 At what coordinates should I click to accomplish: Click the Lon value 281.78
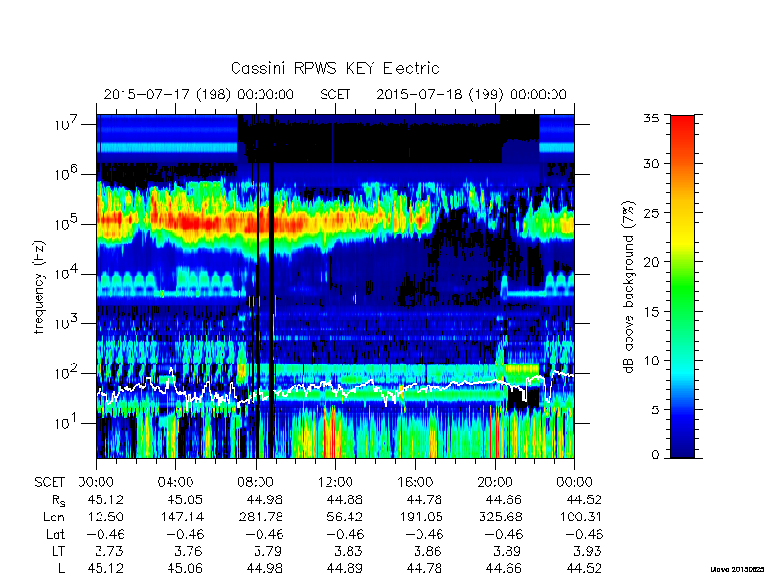coord(260,517)
